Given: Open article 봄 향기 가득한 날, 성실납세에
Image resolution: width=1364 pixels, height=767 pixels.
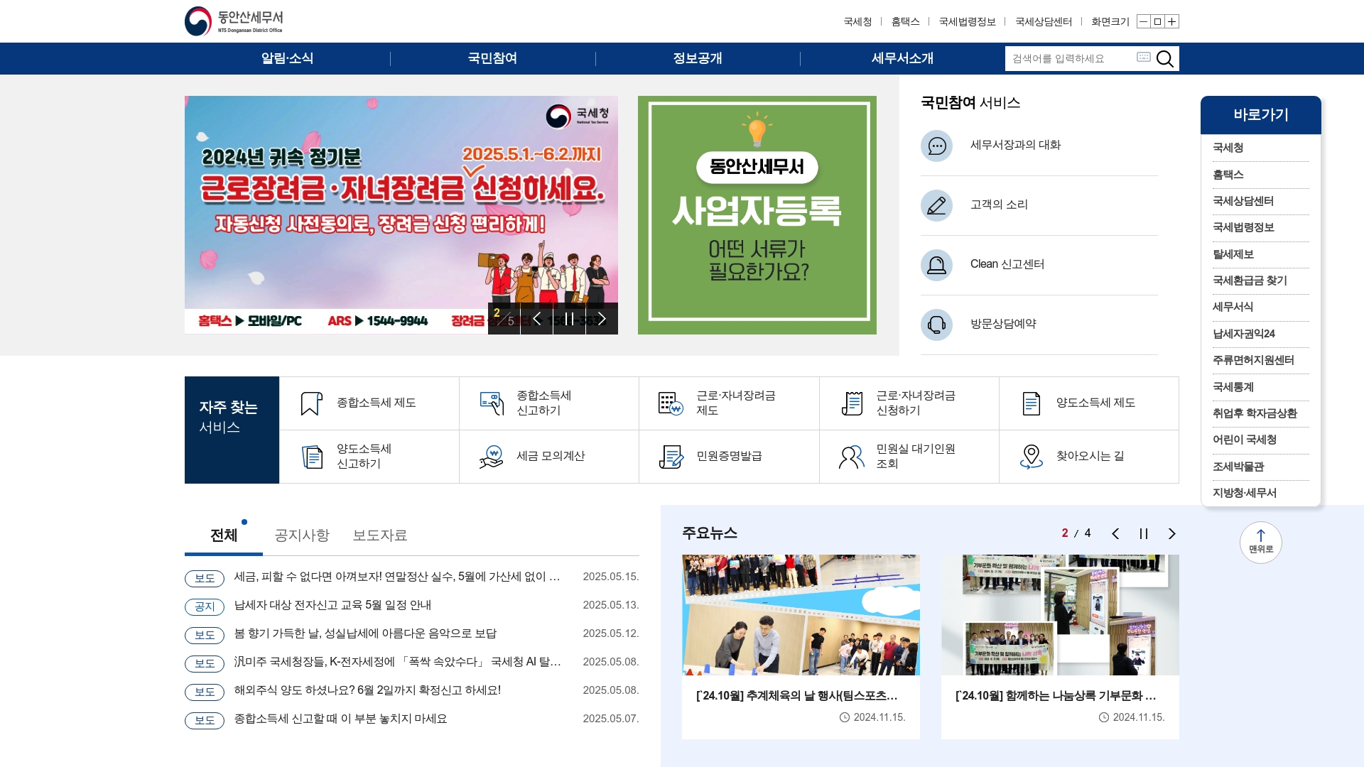Looking at the screenshot, I should pos(365,633).
